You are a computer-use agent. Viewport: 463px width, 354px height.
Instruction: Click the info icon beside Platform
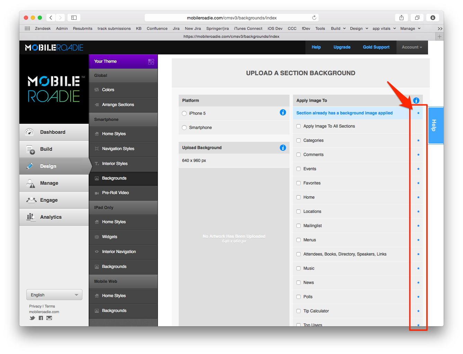(x=283, y=112)
